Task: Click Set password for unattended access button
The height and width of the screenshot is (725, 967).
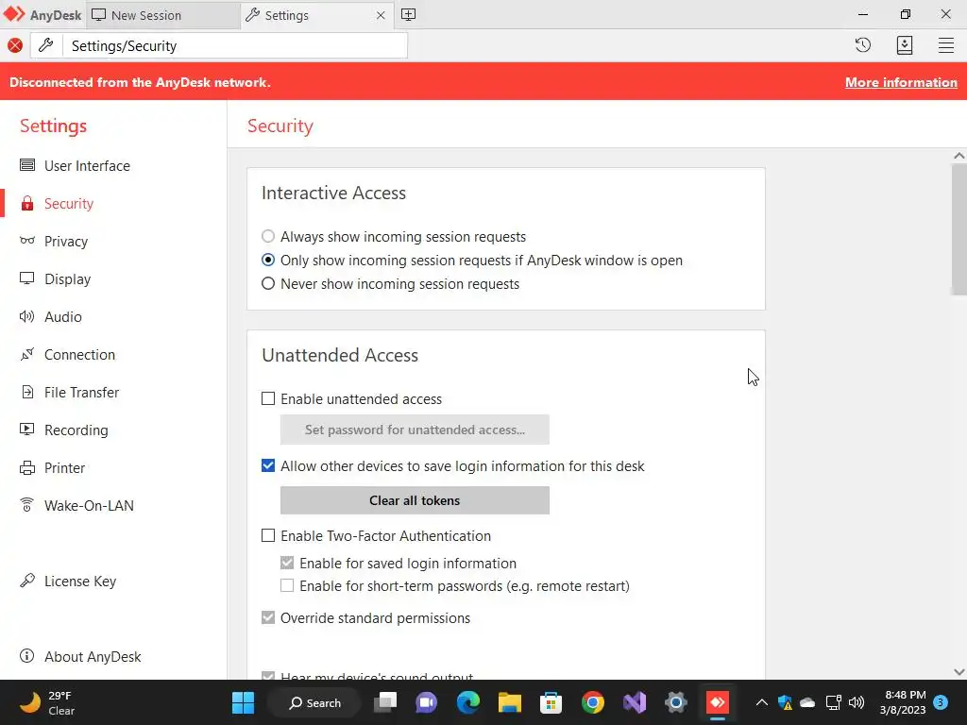Action: (415, 430)
